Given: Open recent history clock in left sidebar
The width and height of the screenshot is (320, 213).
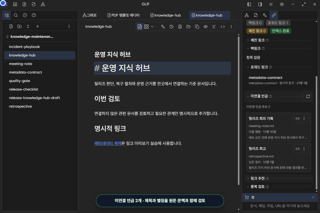Looking at the screenshot, I should 25,15.
